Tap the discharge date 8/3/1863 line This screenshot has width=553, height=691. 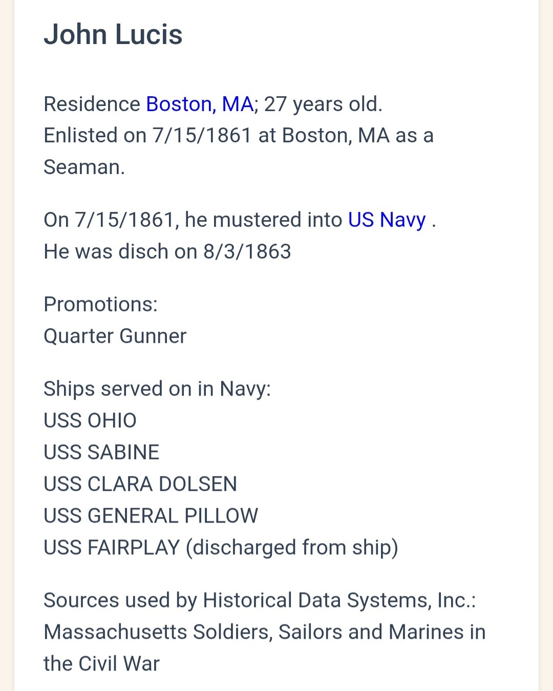point(167,252)
